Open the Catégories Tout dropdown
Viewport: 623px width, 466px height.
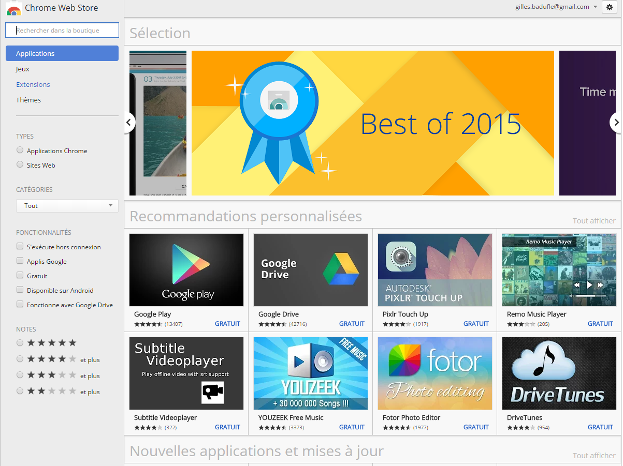[x=67, y=206]
